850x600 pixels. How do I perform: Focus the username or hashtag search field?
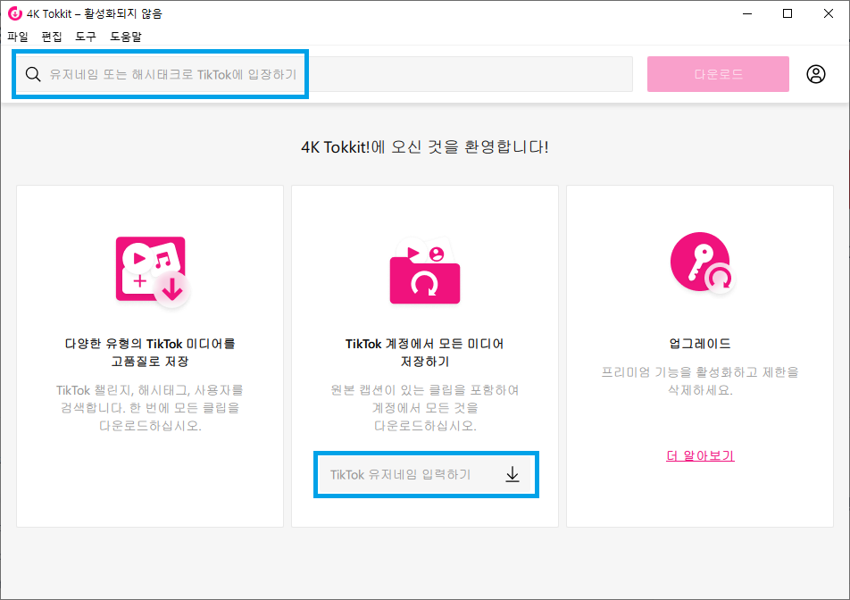323,74
